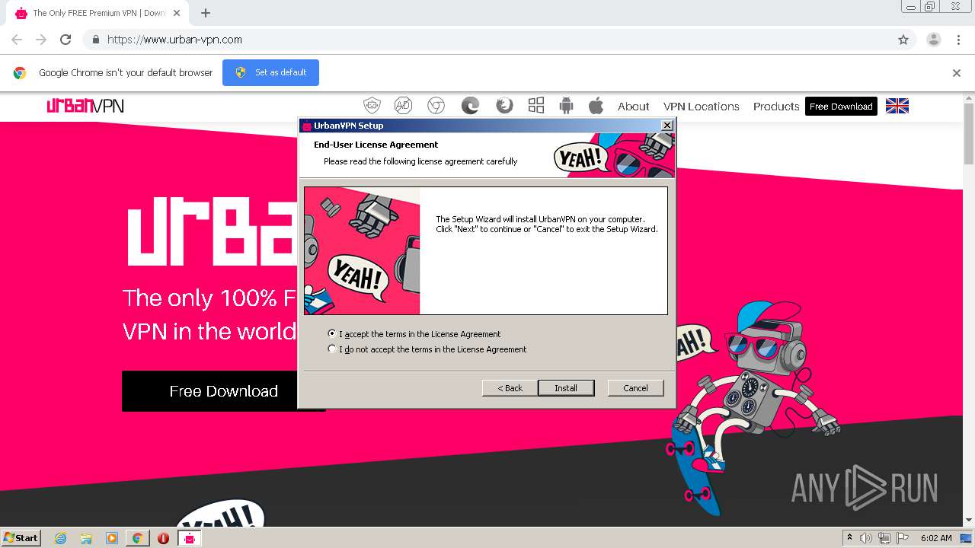975x548 pixels.
Task: Close the UrbanVPN browser tab
Action: coord(177,13)
